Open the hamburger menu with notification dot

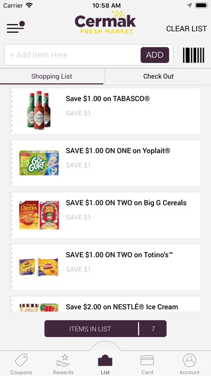(15, 27)
